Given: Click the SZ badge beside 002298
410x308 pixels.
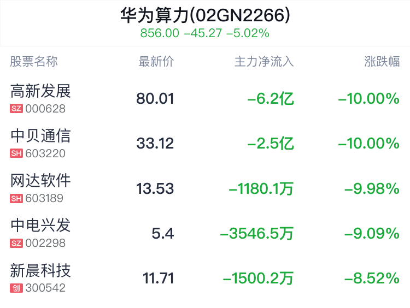Looking at the screenshot, I should pyautogui.click(x=16, y=243).
